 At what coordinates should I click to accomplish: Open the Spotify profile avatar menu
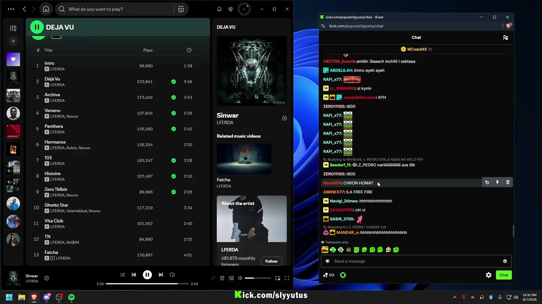244,9
